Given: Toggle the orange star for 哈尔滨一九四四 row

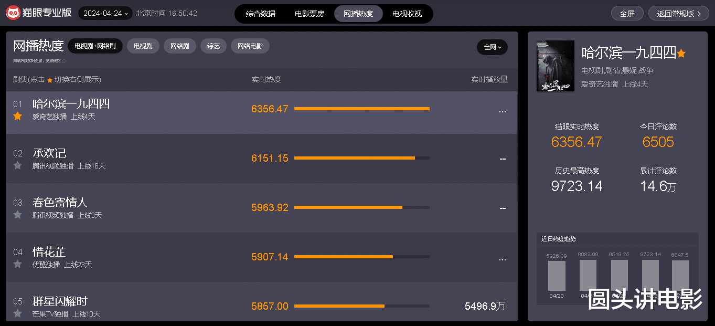Looking at the screenshot, I should tap(18, 116).
